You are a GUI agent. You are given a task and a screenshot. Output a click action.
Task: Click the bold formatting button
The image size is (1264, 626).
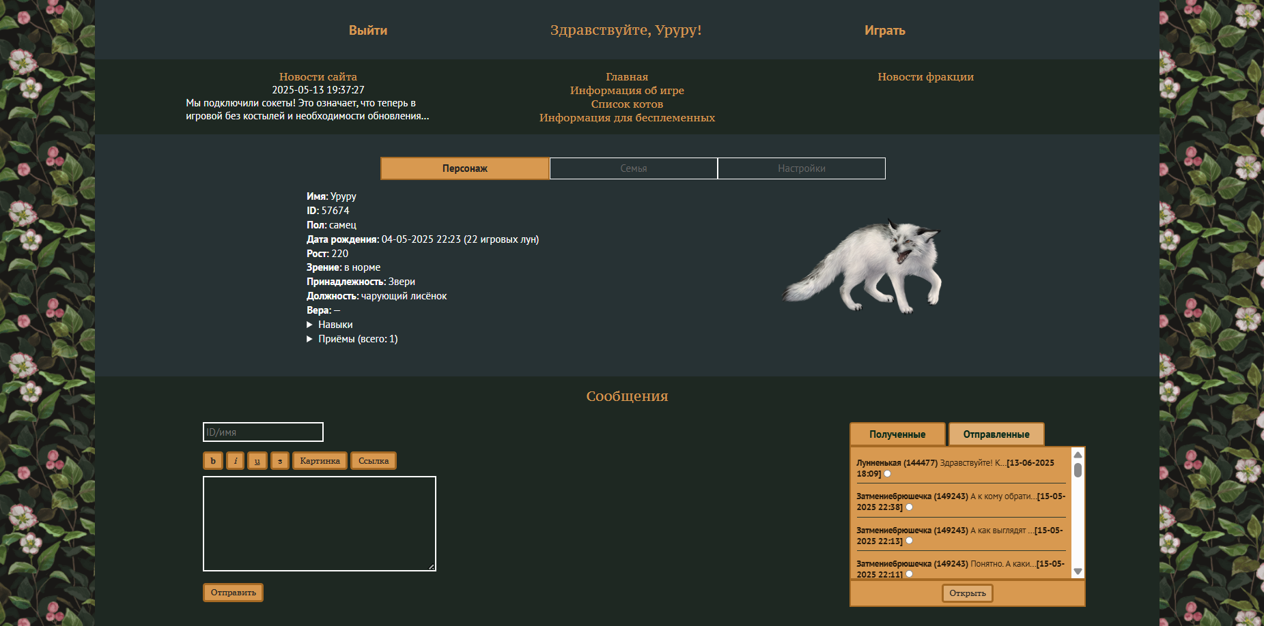point(213,461)
